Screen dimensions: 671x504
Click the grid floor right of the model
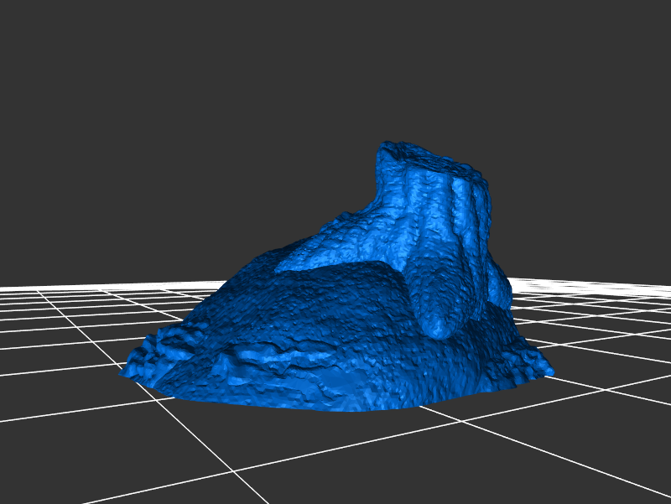(x=604, y=352)
